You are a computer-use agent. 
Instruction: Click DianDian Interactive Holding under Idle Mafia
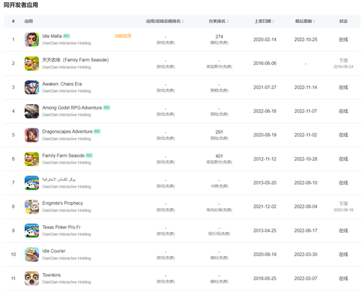point(67,43)
